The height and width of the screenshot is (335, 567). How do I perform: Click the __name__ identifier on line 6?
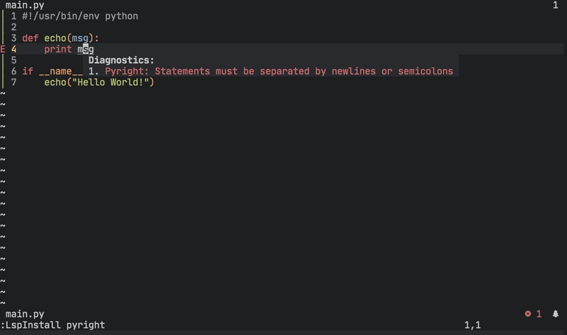tap(60, 72)
